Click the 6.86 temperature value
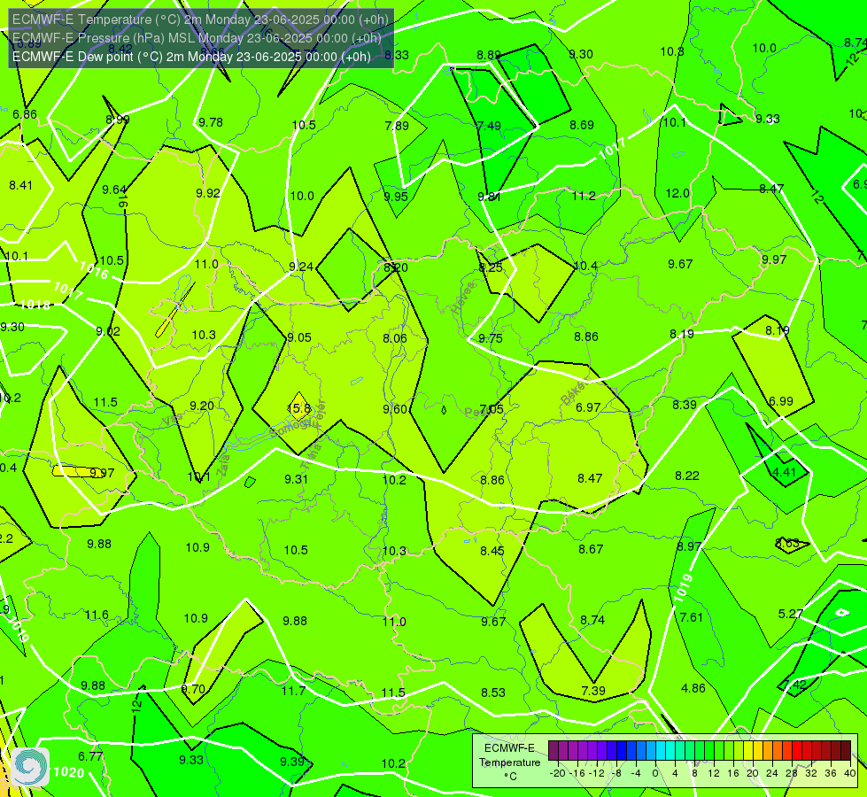This screenshot has height=797, width=867. [25, 114]
